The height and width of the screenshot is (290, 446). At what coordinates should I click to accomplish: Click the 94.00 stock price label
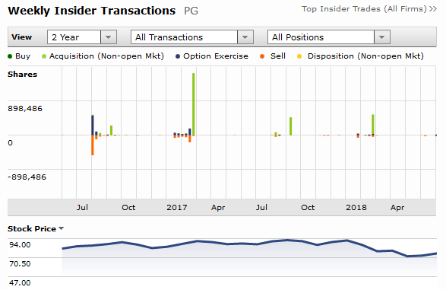[20, 245]
